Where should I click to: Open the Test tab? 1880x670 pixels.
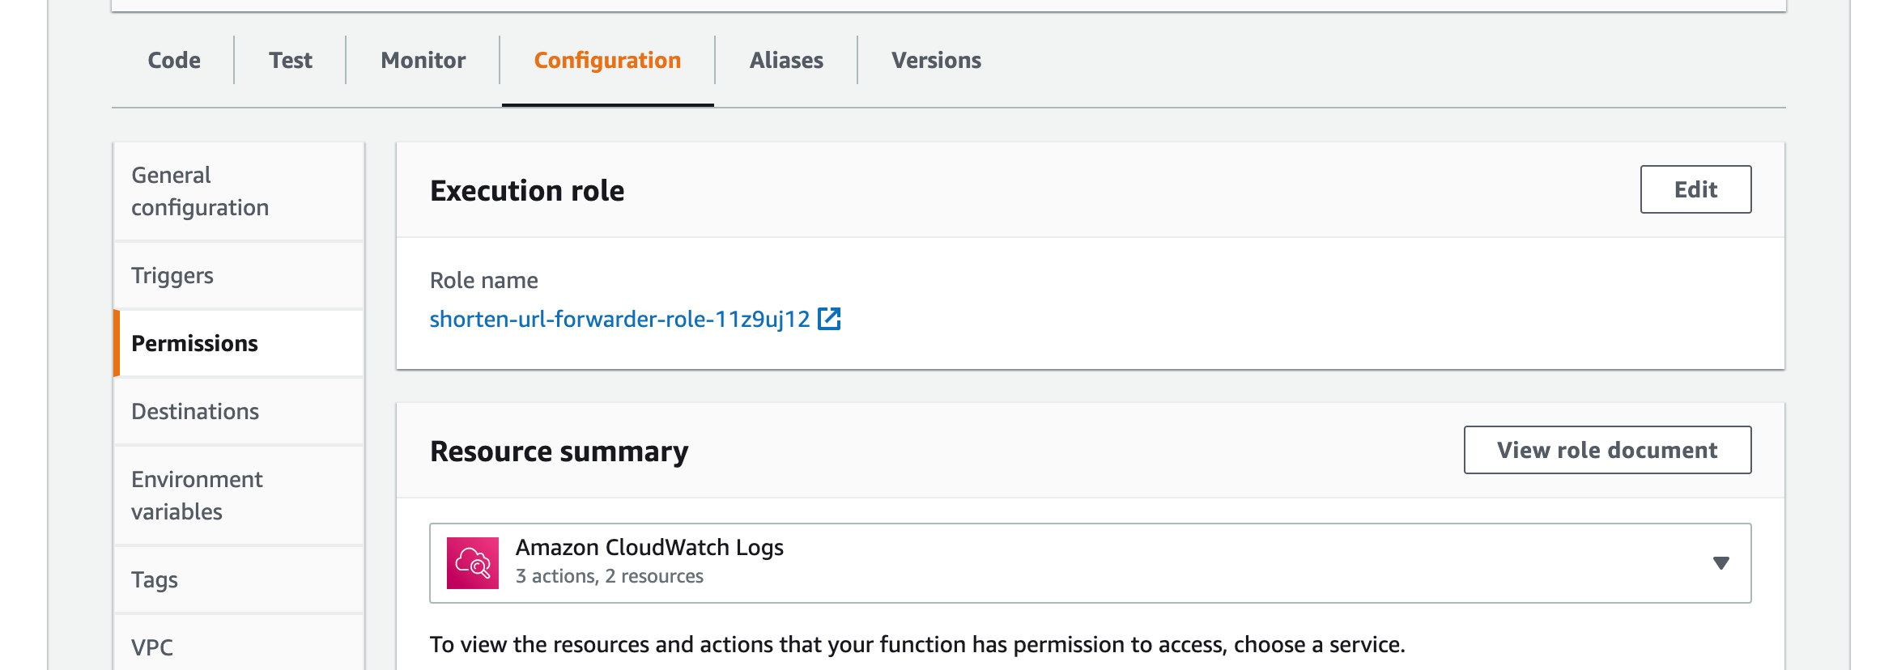(291, 61)
